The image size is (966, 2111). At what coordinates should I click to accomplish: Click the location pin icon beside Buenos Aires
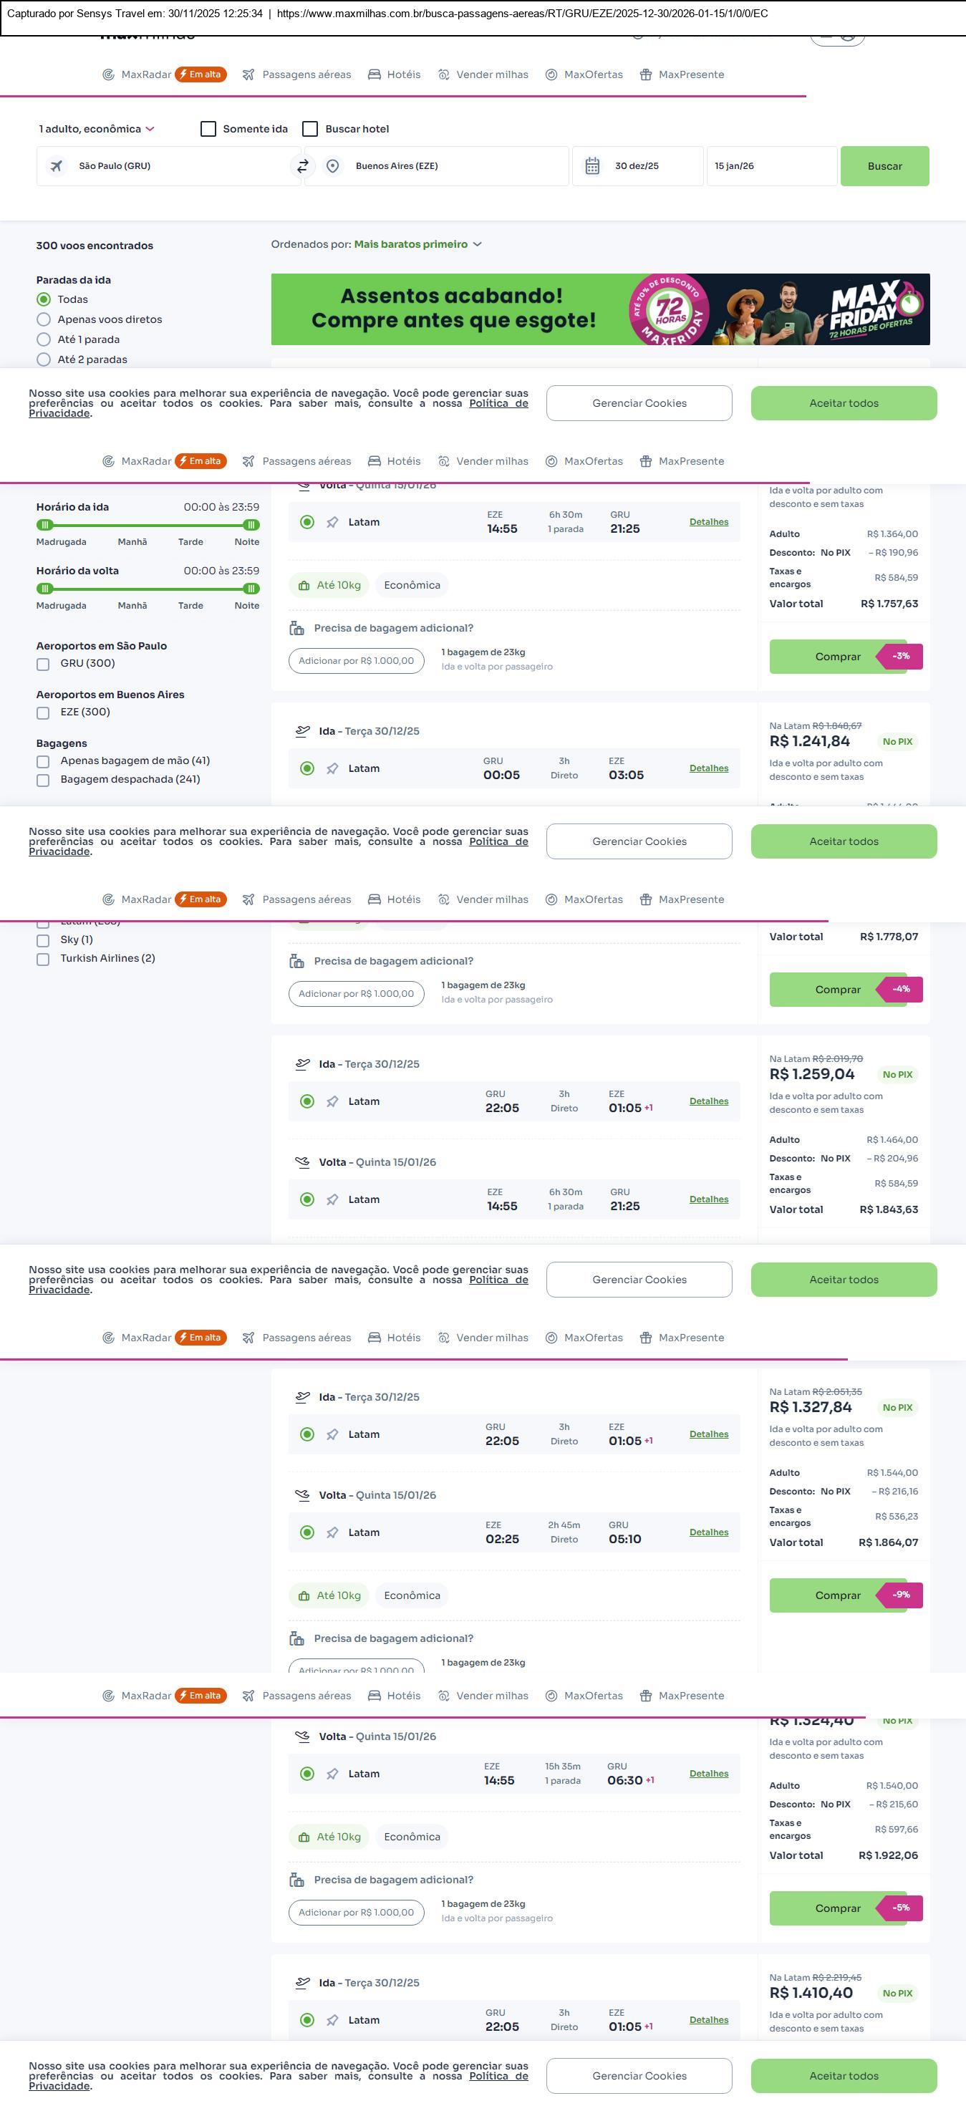point(333,166)
